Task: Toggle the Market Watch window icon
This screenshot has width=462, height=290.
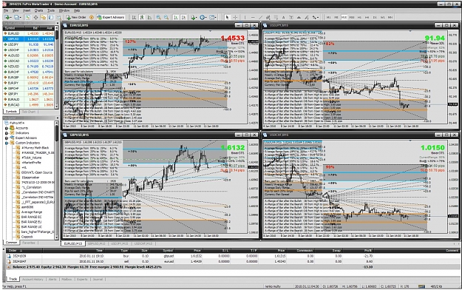Action: [27, 18]
